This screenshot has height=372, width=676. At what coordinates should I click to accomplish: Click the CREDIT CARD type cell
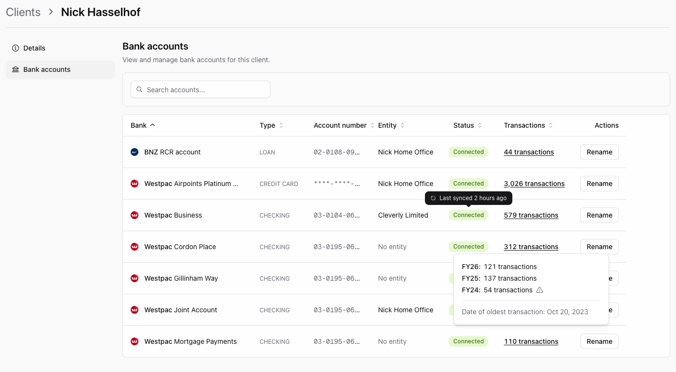[279, 184]
